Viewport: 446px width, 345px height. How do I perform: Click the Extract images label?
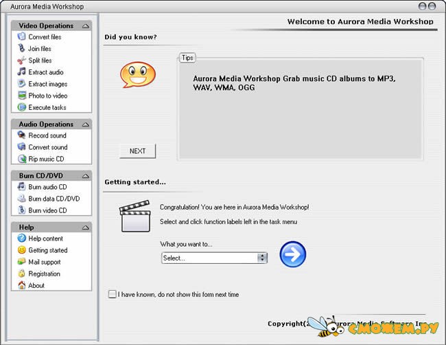pyautogui.click(x=48, y=84)
